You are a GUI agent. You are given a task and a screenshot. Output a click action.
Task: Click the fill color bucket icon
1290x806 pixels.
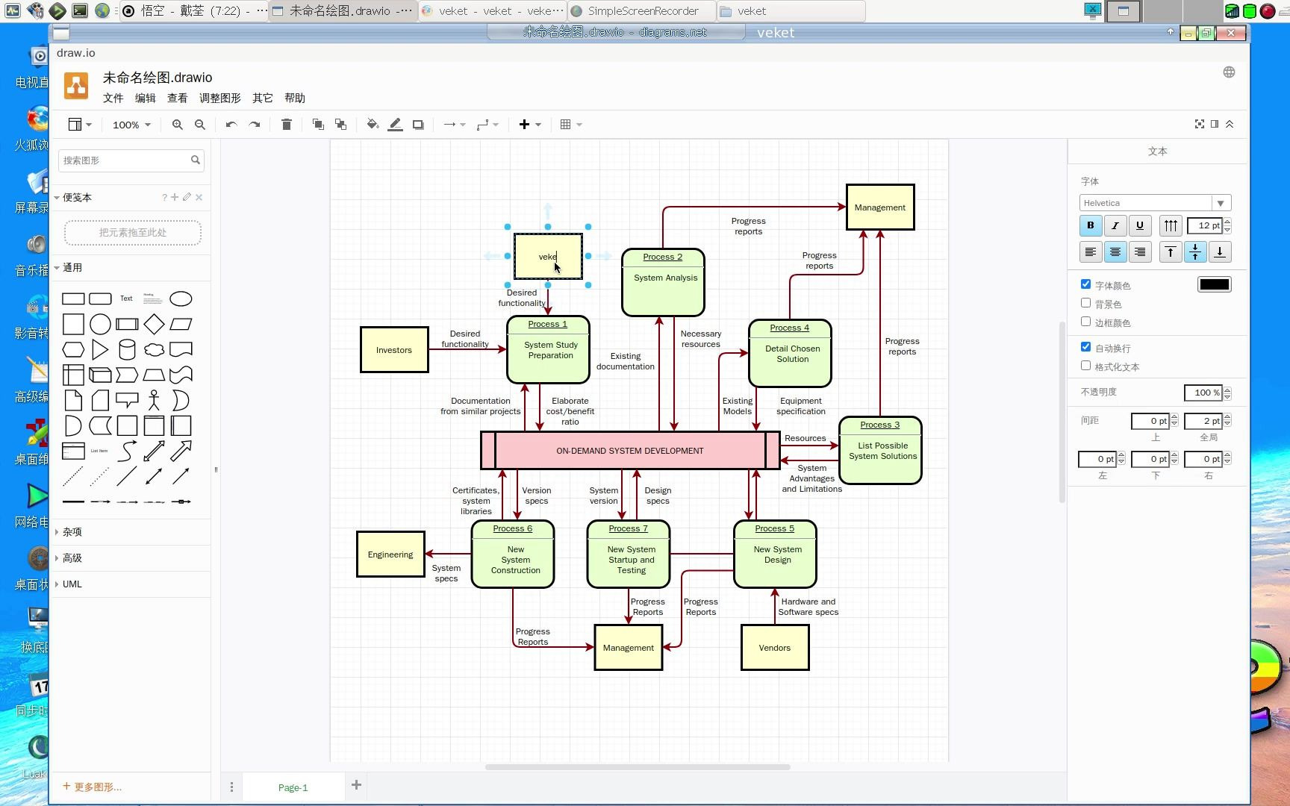(373, 125)
